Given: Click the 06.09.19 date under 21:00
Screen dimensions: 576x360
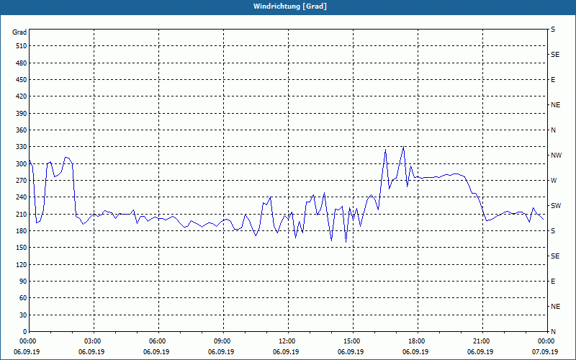Looking at the screenshot, I should [480, 352].
